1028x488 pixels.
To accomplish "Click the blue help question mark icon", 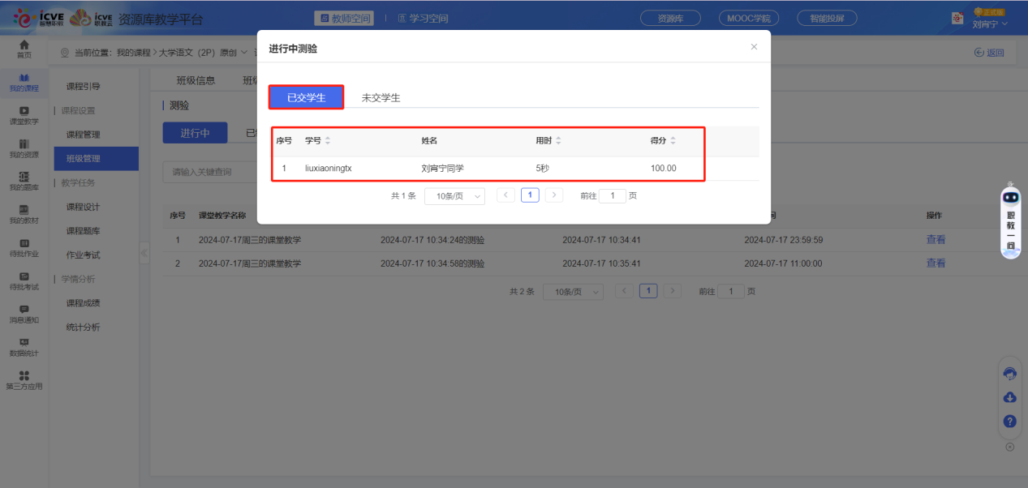I will (x=1010, y=421).
